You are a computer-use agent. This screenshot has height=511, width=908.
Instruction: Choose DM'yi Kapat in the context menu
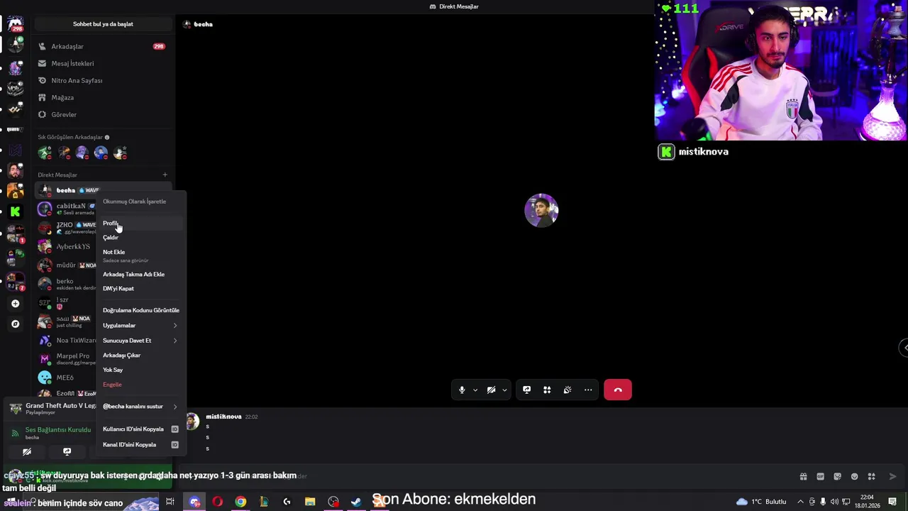141,288
